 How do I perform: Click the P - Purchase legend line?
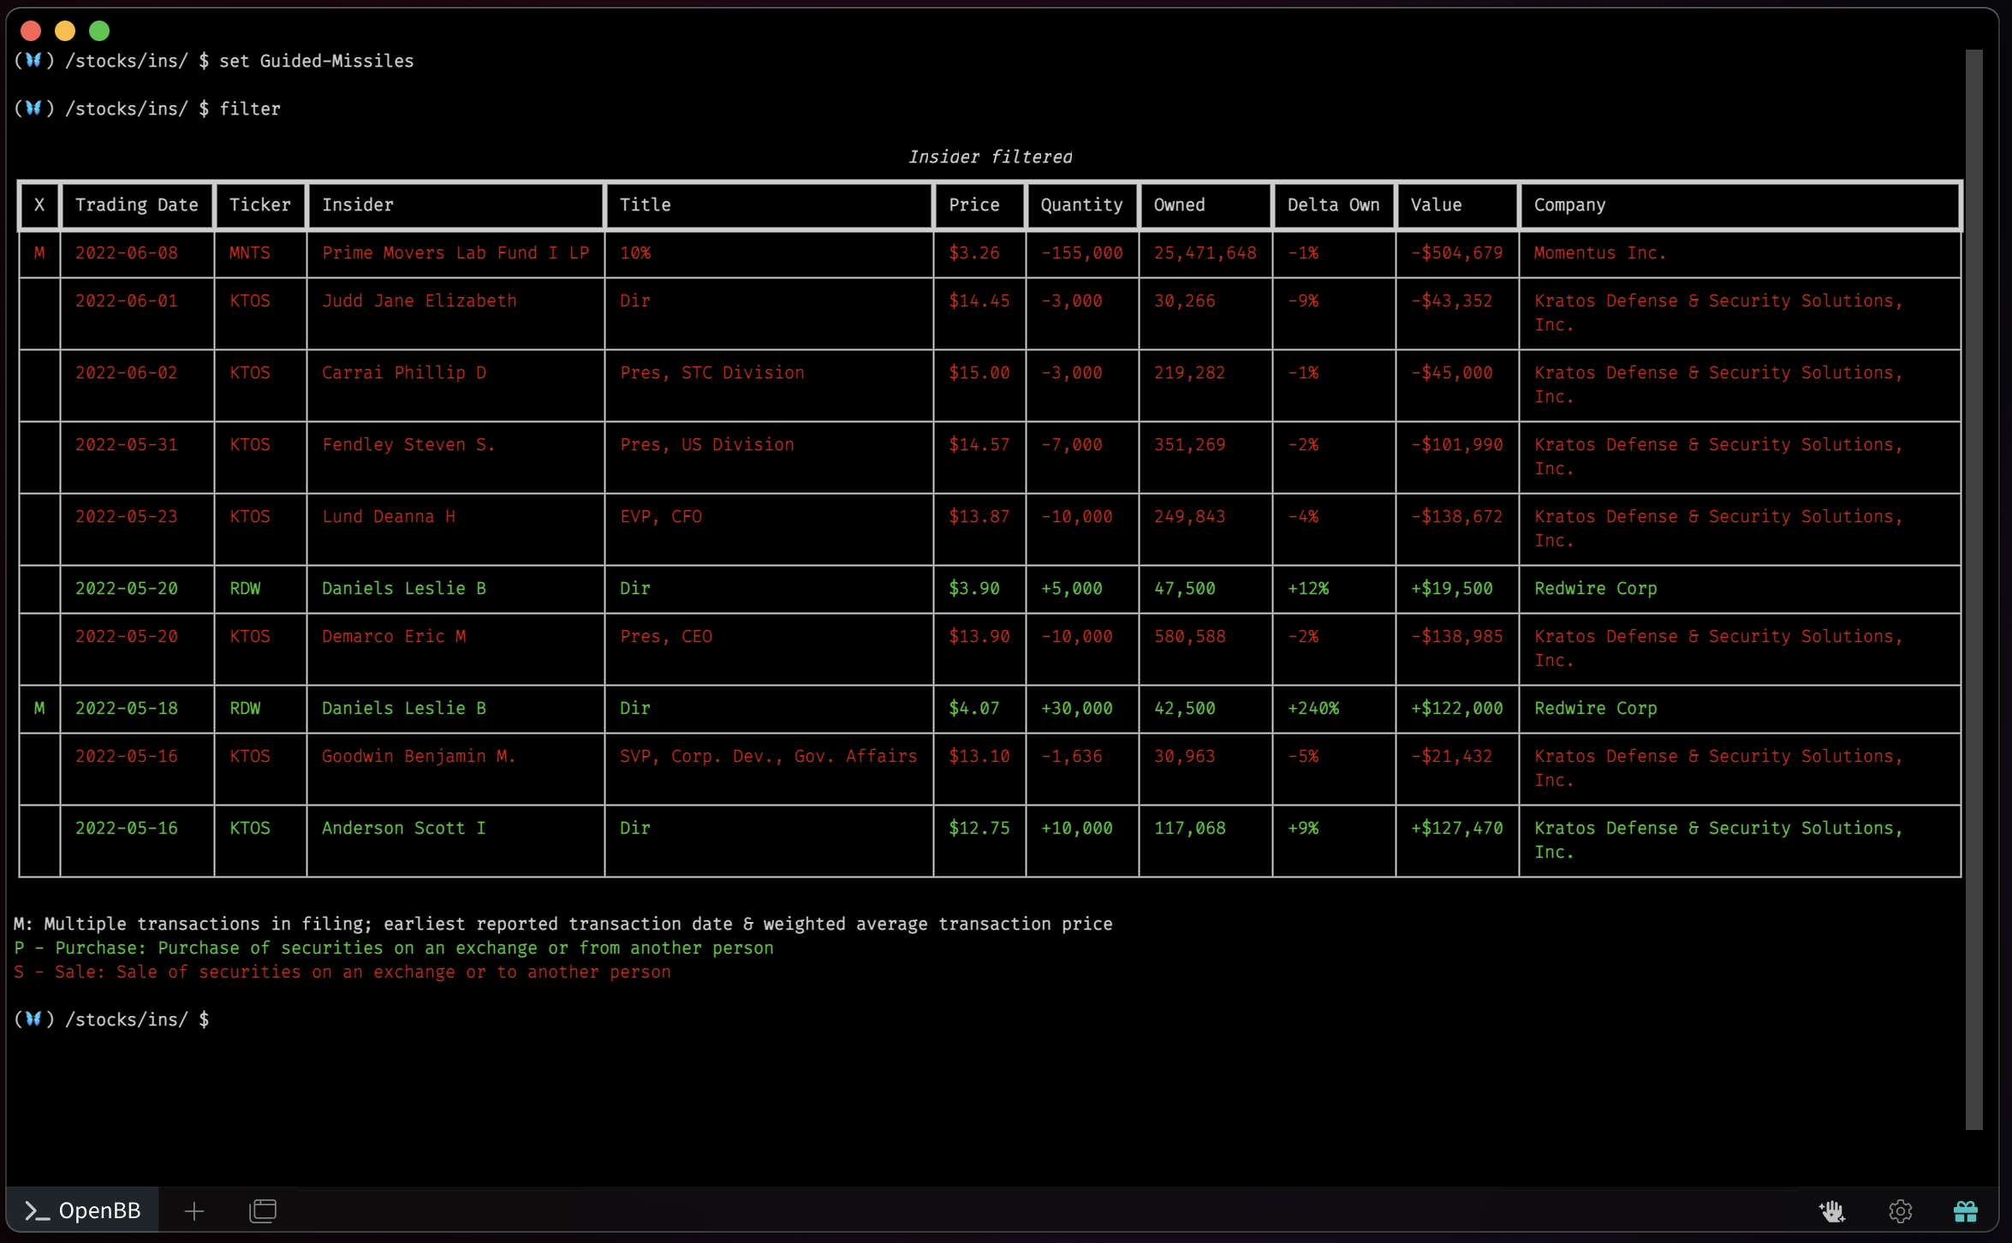pos(393,948)
